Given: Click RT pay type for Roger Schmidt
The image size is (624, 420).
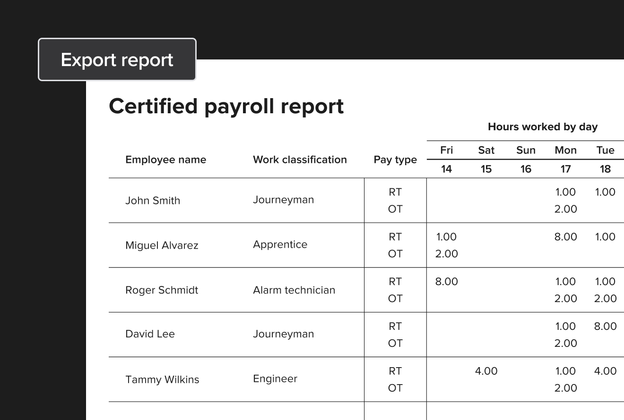Looking at the screenshot, I should [395, 282].
